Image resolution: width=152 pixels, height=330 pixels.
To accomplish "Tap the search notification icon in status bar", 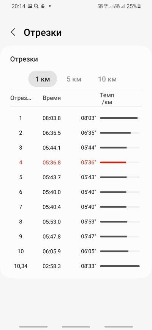I will 36,6.
